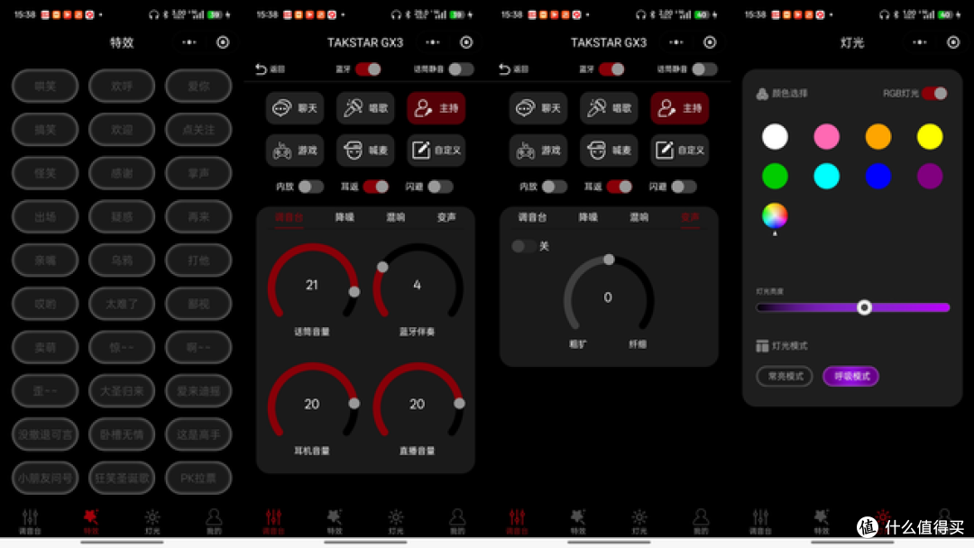The width and height of the screenshot is (974, 548).
Task: Toggle 蓝牙 Bluetooth switch on the 调音台 screen
Action: point(368,69)
